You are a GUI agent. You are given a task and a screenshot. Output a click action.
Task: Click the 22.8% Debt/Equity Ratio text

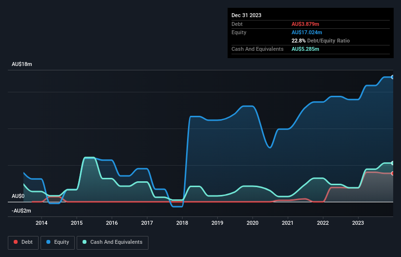(320, 41)
